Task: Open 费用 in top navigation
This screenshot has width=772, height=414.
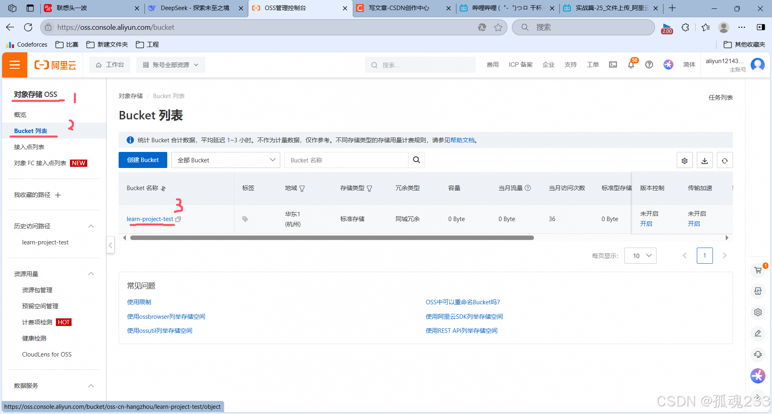Action: click(x=493, y=65)
